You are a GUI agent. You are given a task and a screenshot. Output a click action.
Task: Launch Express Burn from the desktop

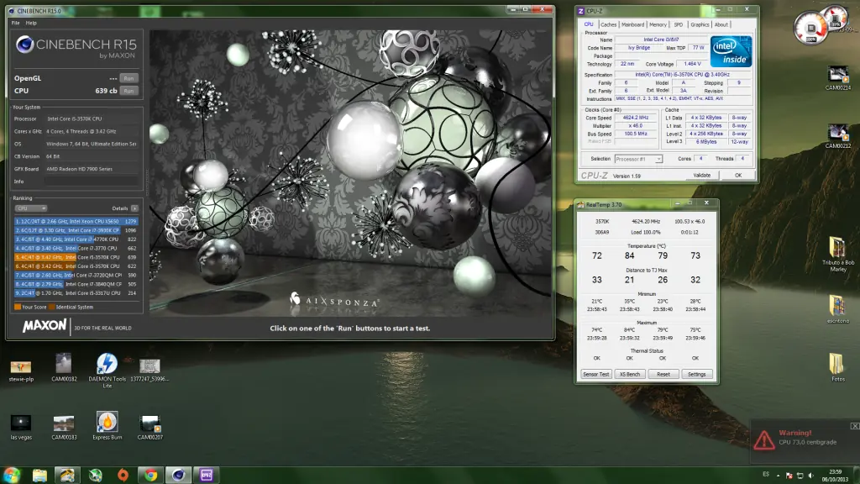(107, 423)
